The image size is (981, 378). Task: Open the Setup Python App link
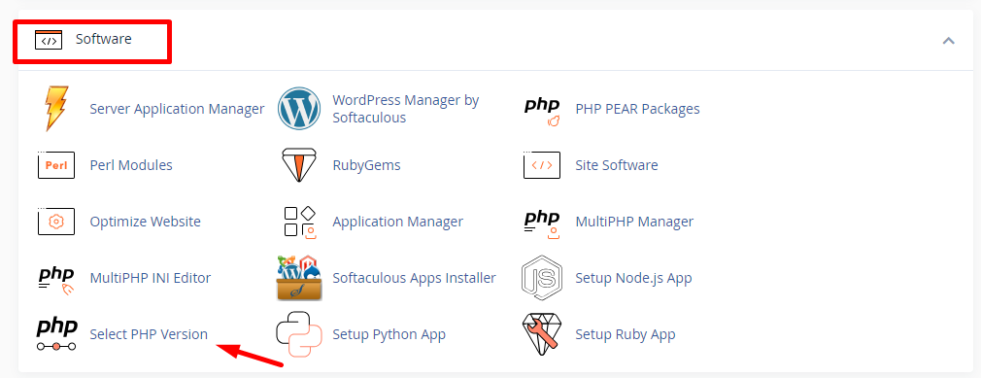pos(389,334)
